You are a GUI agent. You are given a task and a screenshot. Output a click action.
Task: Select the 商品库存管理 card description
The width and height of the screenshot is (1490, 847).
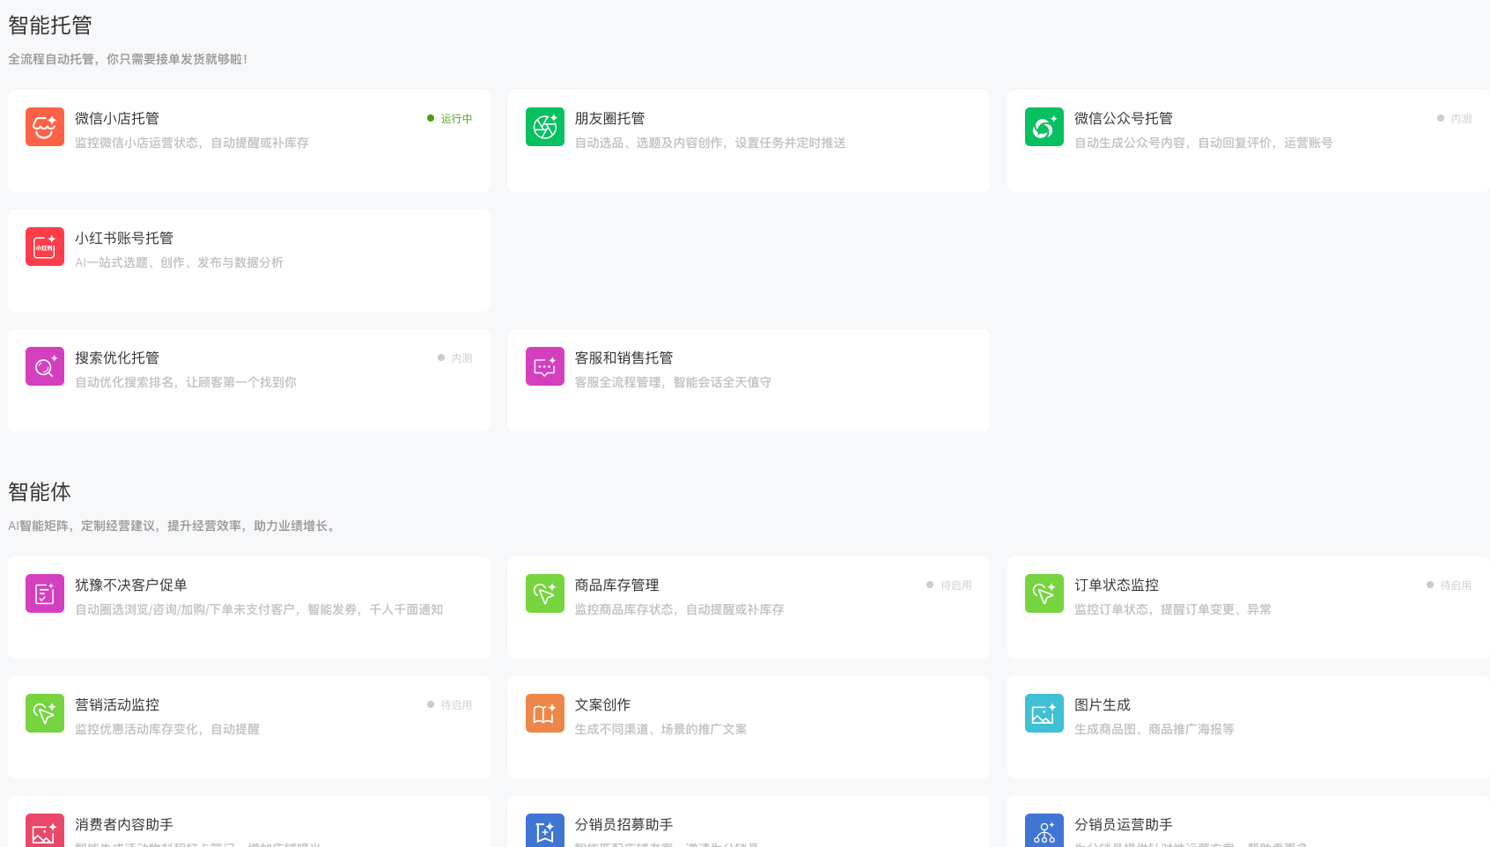coord(679,609)
